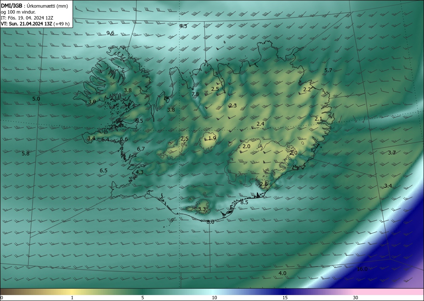Select the 5.8 value label

coord(25,154)
